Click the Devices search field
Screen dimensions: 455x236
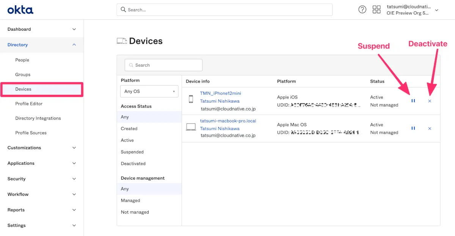[163, 65]
